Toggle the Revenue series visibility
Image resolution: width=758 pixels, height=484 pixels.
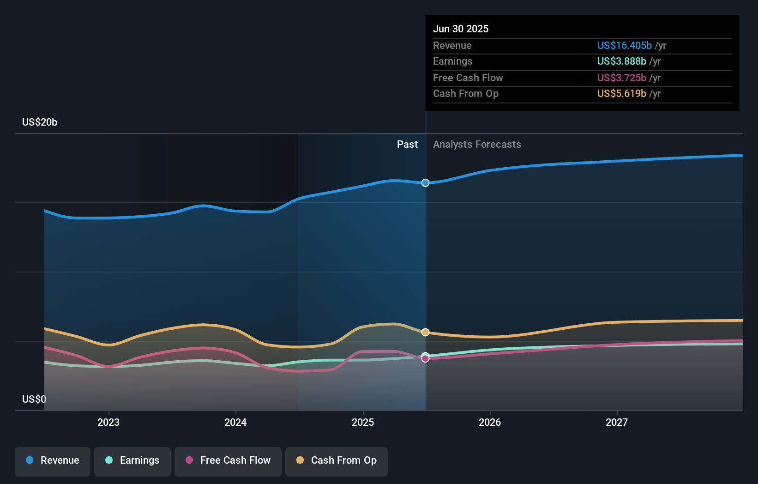pyautogui.click(x=52, y=460)
